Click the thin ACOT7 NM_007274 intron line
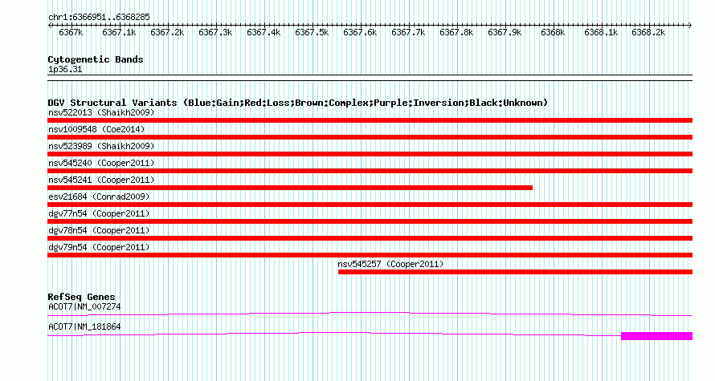 pos(370,313)
